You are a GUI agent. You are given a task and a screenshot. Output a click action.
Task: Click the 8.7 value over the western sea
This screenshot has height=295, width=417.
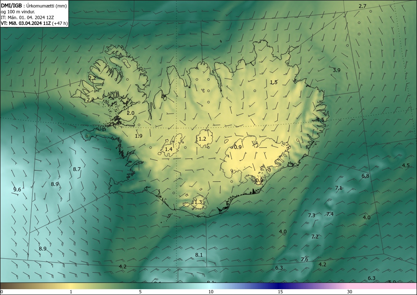77,169
